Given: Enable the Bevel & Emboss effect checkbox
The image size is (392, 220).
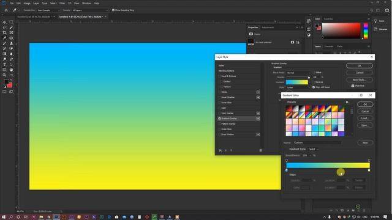Looking at the screenshot, I should 219,76.
